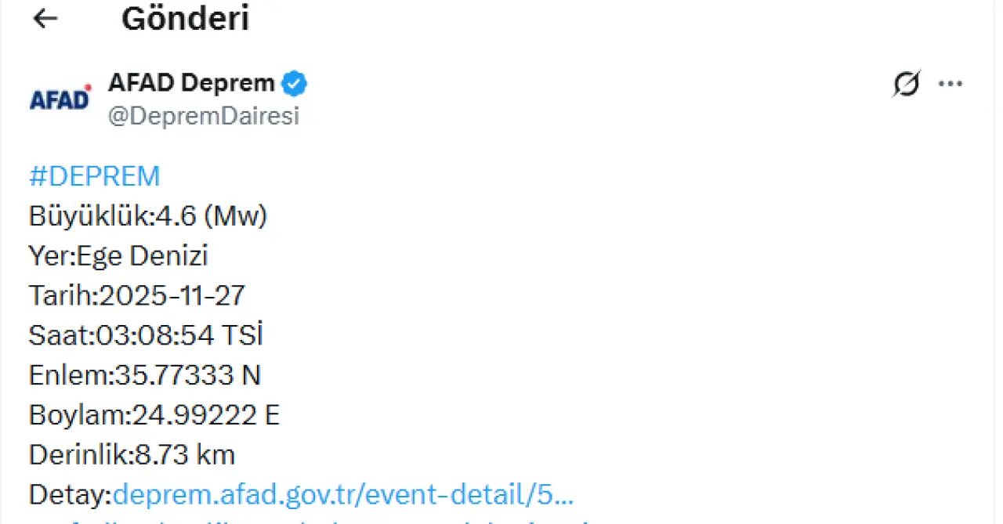This screenshot has height=524, width=1003.
Task: Select the Yer:Ege Denizi location line
Action: 118,256
